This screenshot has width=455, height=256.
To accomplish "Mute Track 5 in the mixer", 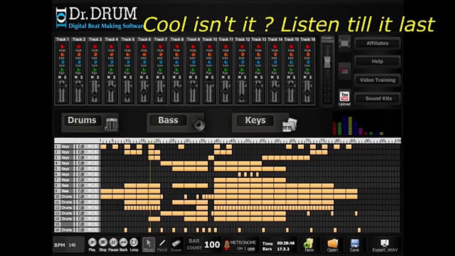I will (125, 77).
